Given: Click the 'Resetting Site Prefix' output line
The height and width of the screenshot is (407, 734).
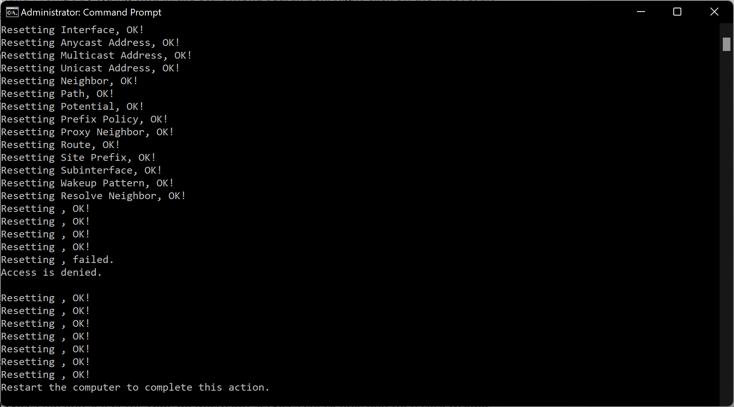Looking at the screenshot, I should coord(78,158).
